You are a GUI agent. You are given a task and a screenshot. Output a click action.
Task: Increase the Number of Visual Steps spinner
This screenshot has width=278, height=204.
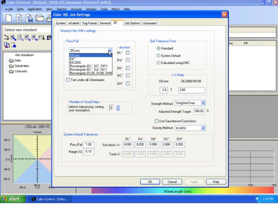pyautogui.click(x=118, y=106)
